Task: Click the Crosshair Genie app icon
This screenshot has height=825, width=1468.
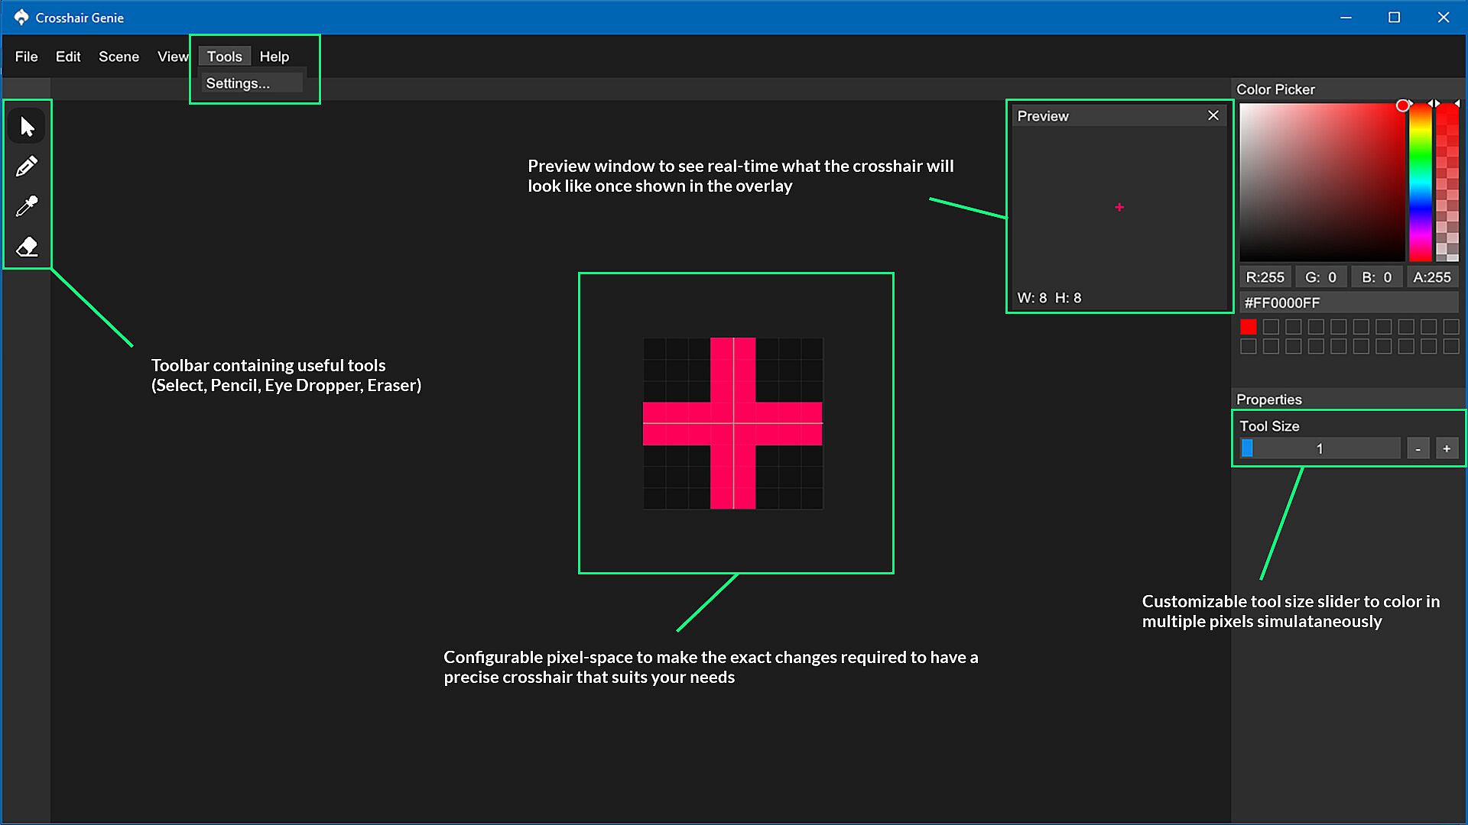Action: (x=21, y=17)
